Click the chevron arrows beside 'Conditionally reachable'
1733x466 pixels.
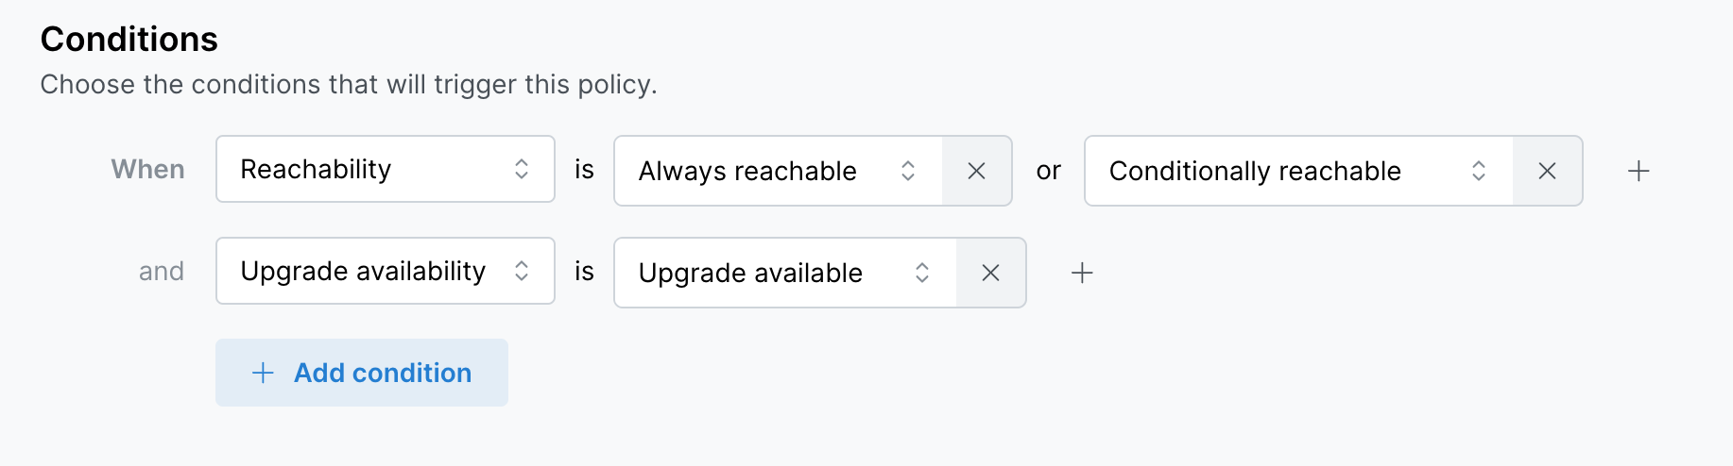click(x=1479, y=171)
